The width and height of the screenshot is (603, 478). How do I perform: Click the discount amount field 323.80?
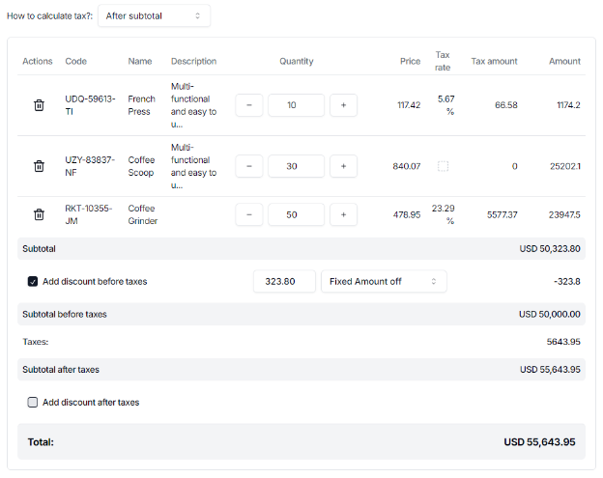(x=284, y=282)
